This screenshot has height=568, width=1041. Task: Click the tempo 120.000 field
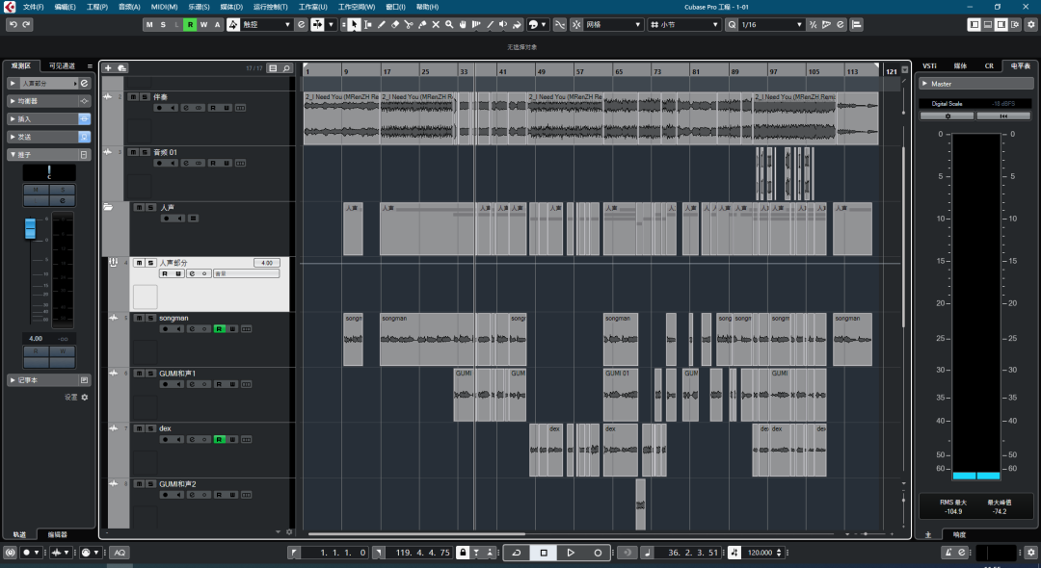coord(761,552)
